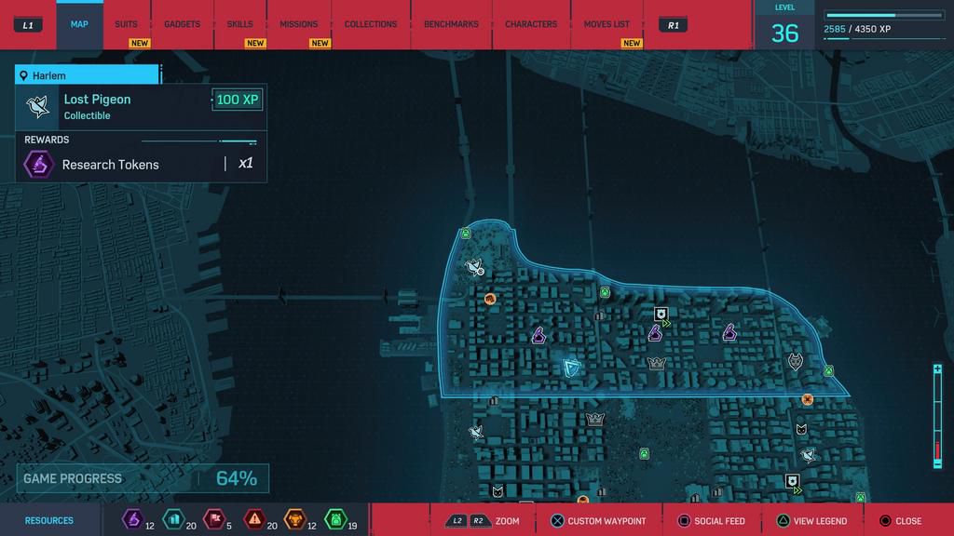Click the Research Tokens reward entry

110,165
